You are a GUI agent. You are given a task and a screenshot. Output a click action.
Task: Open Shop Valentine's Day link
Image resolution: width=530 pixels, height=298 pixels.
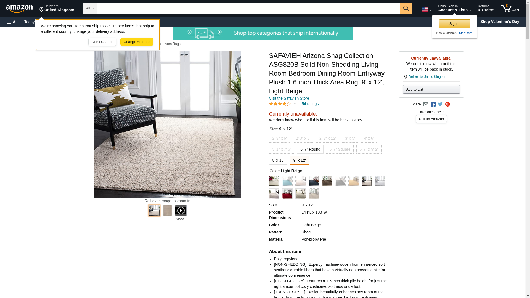(x=500, y=22)
